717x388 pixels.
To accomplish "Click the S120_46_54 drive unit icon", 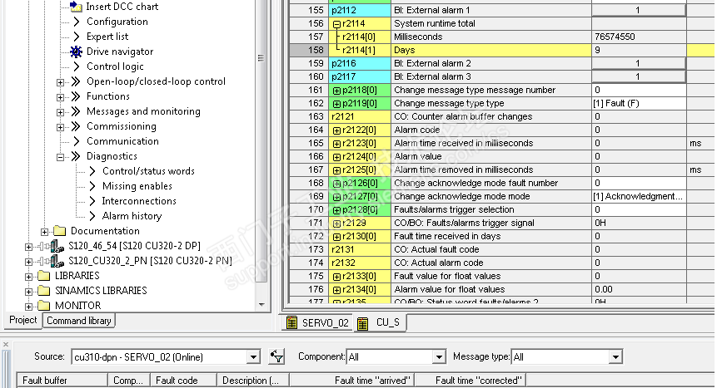I will pyautogui.click(x=52, y=247).
